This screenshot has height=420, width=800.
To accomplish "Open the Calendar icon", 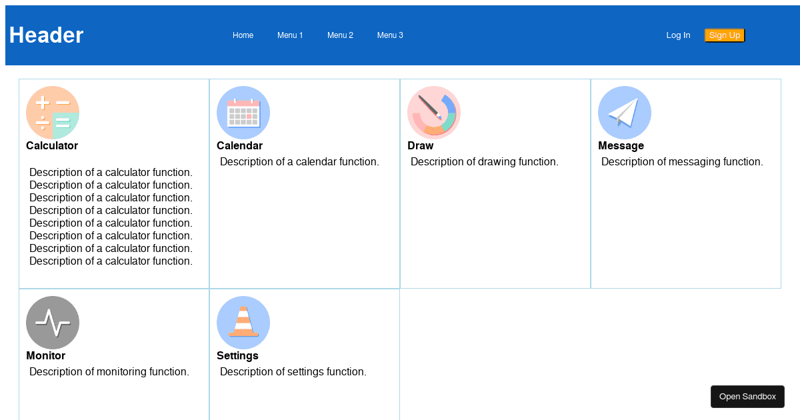I will (243, 113).
